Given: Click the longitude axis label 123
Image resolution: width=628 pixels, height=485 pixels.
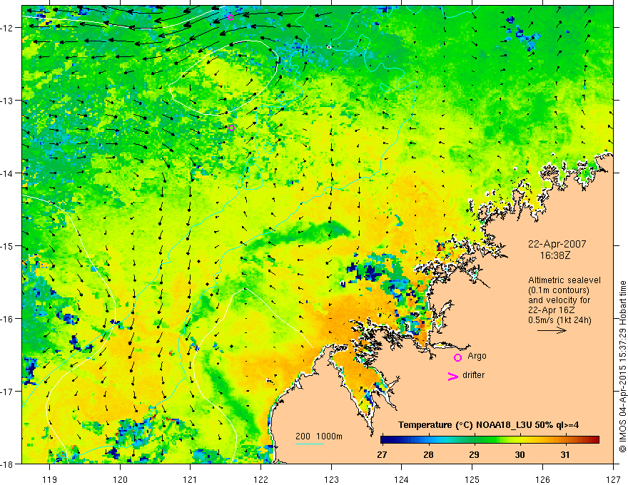Looking at the screenshot, I should pyautogui.click(x=331, y=479).
